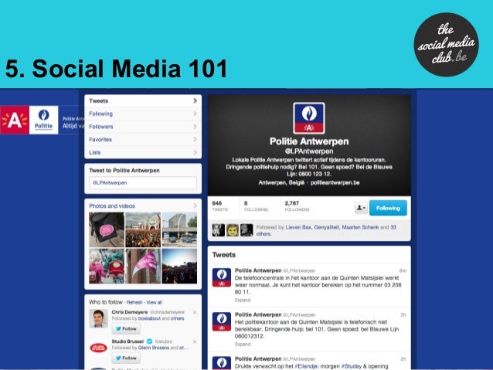
Task: Open Chris Demeyere's profile photo
Action: (98, 318)
